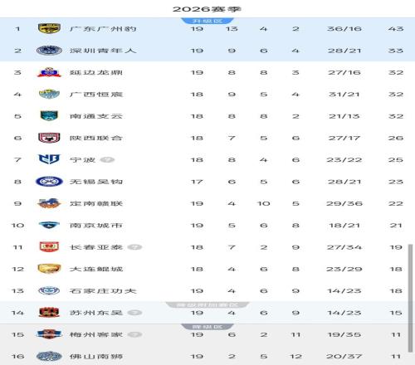Click the 广东广州豹 team logo

[49, 28]
